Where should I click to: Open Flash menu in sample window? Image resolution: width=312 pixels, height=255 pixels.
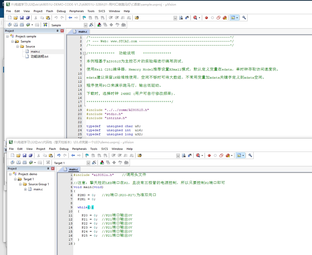50,11
